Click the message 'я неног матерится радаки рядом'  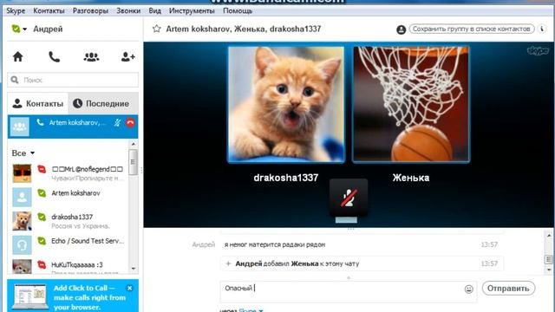(x=275, y=244)
